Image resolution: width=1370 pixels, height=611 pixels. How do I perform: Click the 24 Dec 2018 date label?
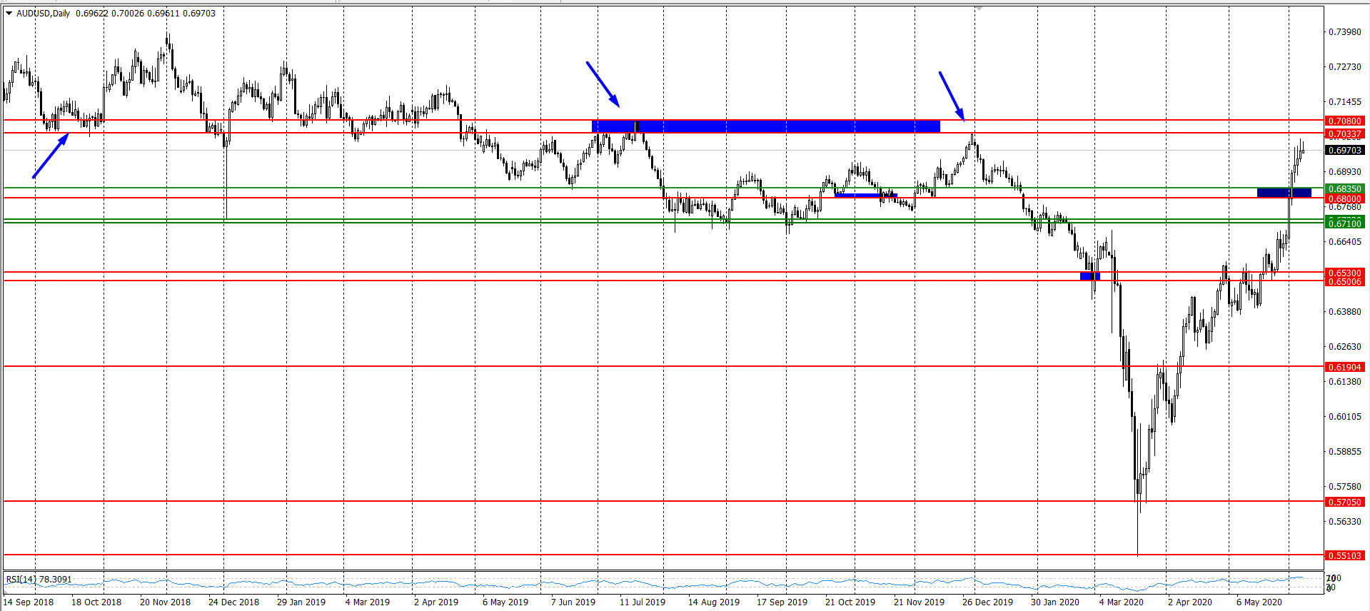[x=233, y=602]
